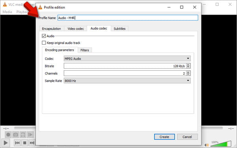Cancel the profile edition dialog
Screen dimensions: 237x148
[x=187, y=137]
